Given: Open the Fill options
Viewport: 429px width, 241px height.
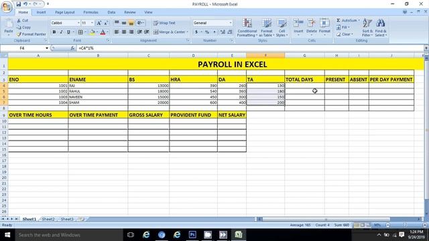Looking at the screenshot, I should pyautogui.click(x=343, y=27).
